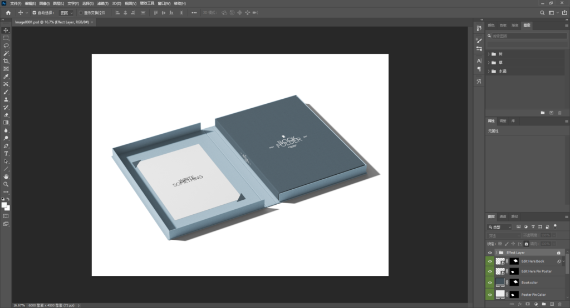Select the Brush tool
This screenshot has width=570, height=308.
(6, 92)
